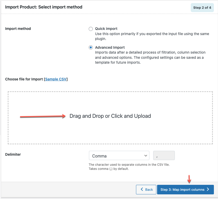Open the Comma delimiter dropdown
The height and width of the screenshot is (199, 218).
119,156
